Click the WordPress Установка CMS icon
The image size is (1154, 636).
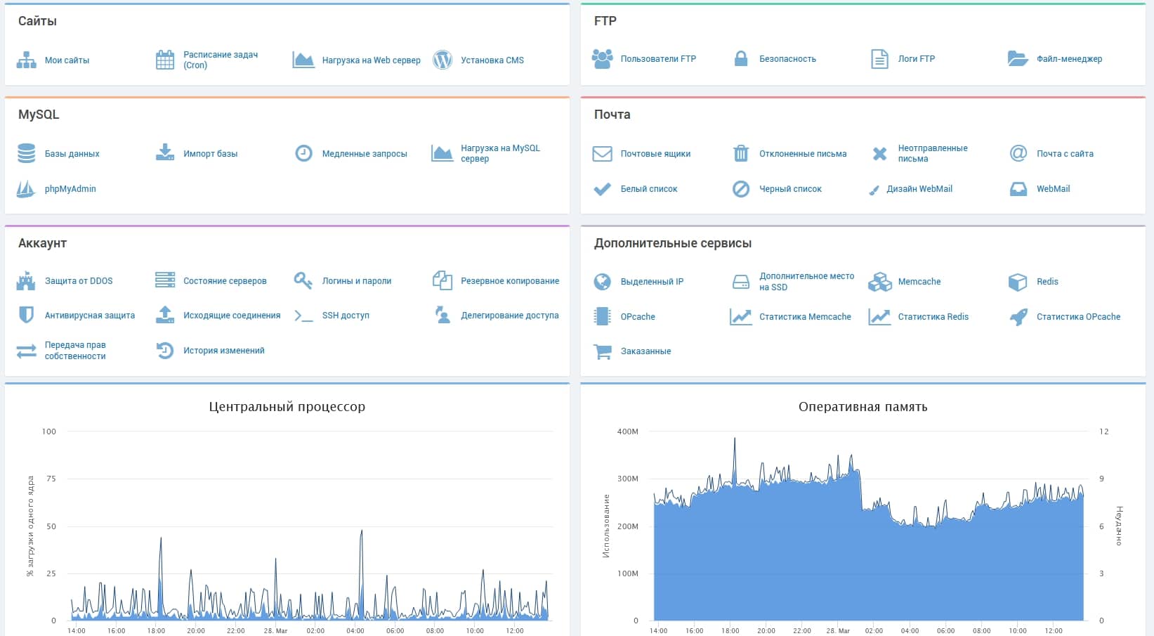442,60
